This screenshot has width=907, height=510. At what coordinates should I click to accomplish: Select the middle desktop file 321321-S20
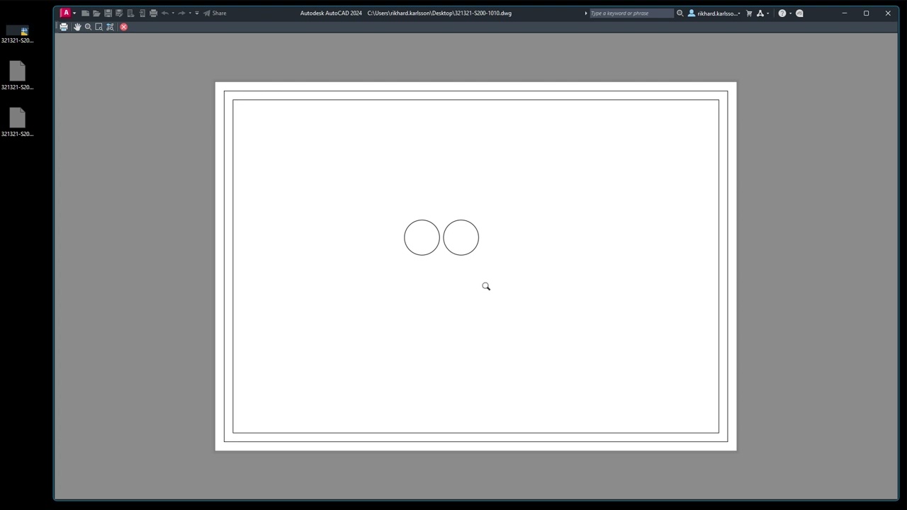pos(17,76)
